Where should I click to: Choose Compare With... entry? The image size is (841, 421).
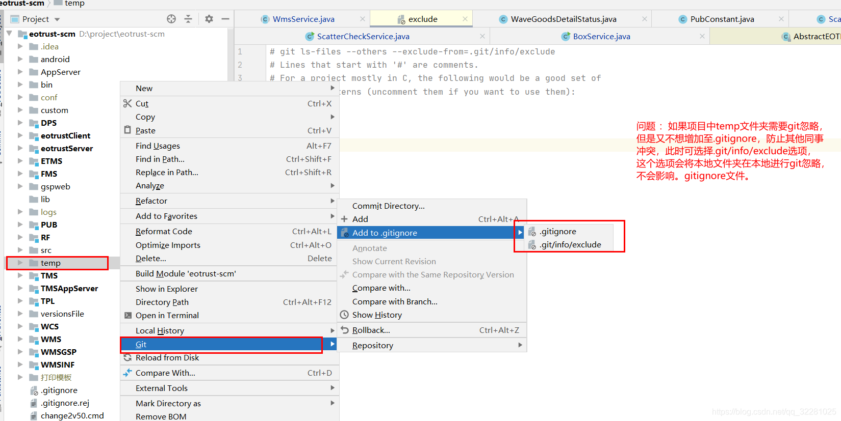coord(230,373)
